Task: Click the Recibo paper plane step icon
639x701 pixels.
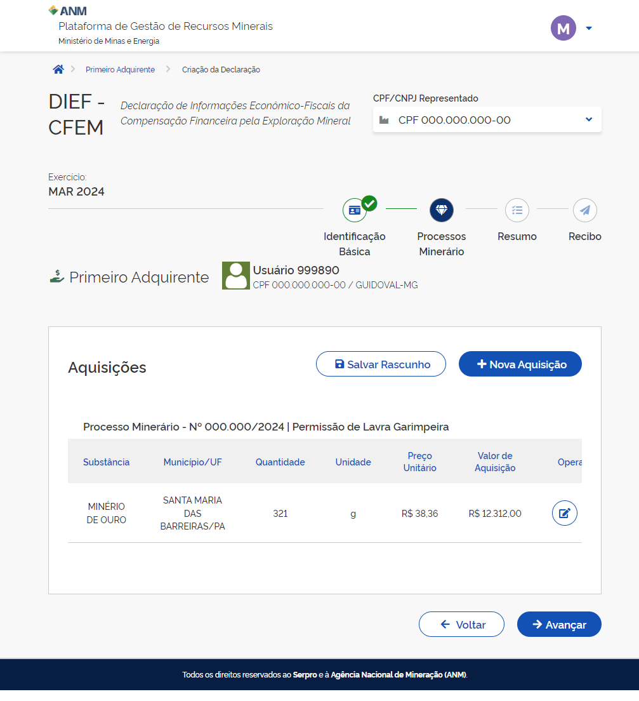Action: coord(584,210)
